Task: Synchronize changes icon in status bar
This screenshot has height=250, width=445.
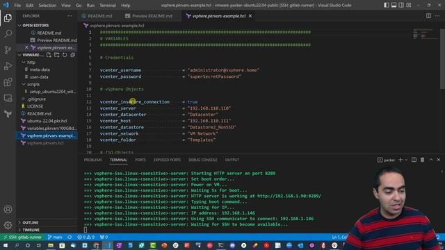Action: (70, 237)
